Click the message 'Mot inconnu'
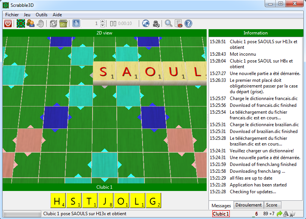Viewport: 306px width, 219px height. tap(243, 54)
